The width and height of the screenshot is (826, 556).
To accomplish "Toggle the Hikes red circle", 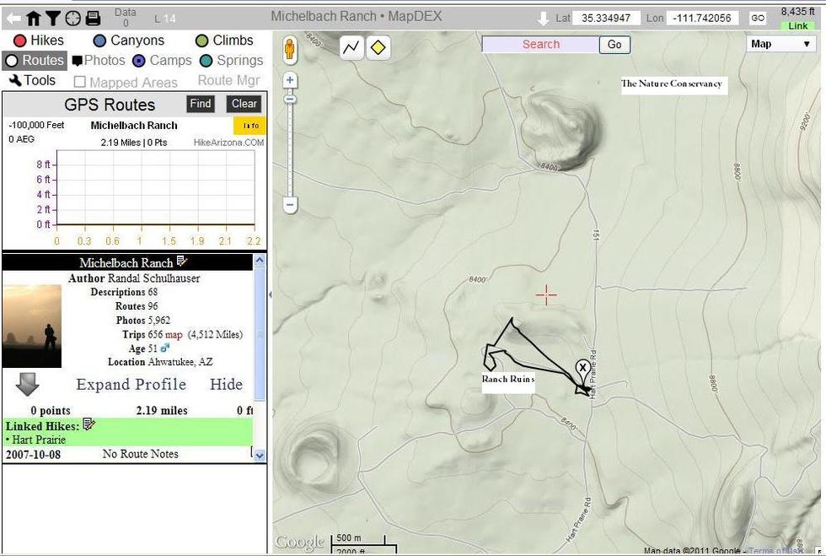I will pyautogui.click(x=19, y=40).
